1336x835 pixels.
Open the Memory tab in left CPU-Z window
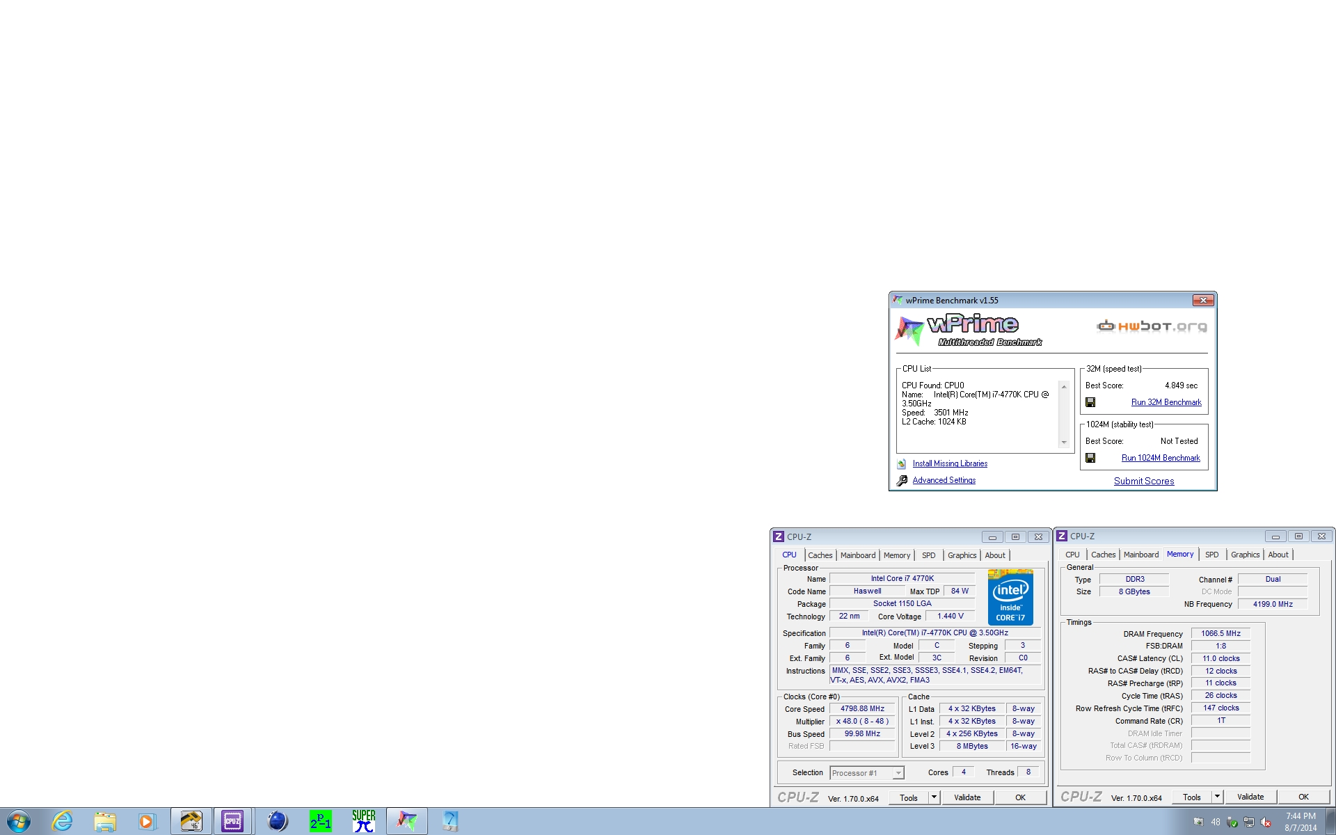click(x=897, y=555)
